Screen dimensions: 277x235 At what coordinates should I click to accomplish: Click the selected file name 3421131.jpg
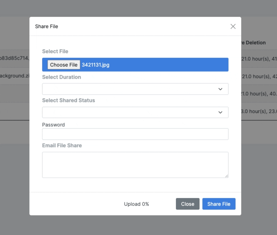pyautogui.click(x=96, y=65)
